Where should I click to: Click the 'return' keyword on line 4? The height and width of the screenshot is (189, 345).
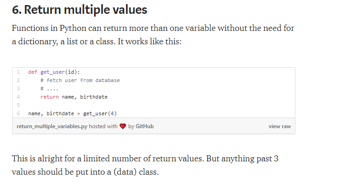[50, 97]
